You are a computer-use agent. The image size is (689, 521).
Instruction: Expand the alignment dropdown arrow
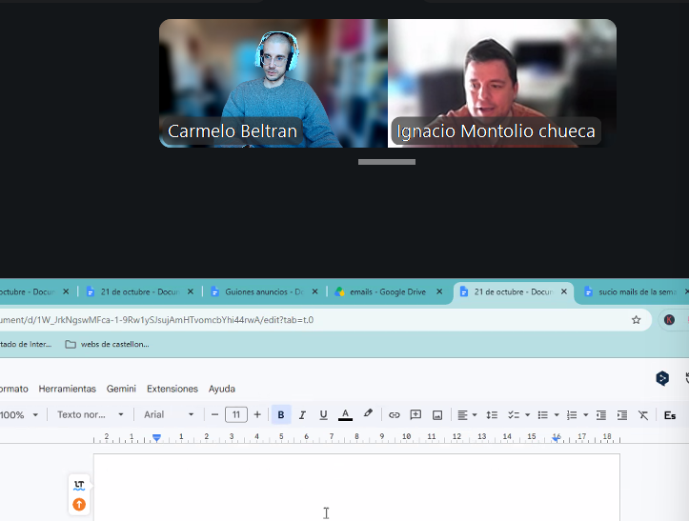[475, 414]
